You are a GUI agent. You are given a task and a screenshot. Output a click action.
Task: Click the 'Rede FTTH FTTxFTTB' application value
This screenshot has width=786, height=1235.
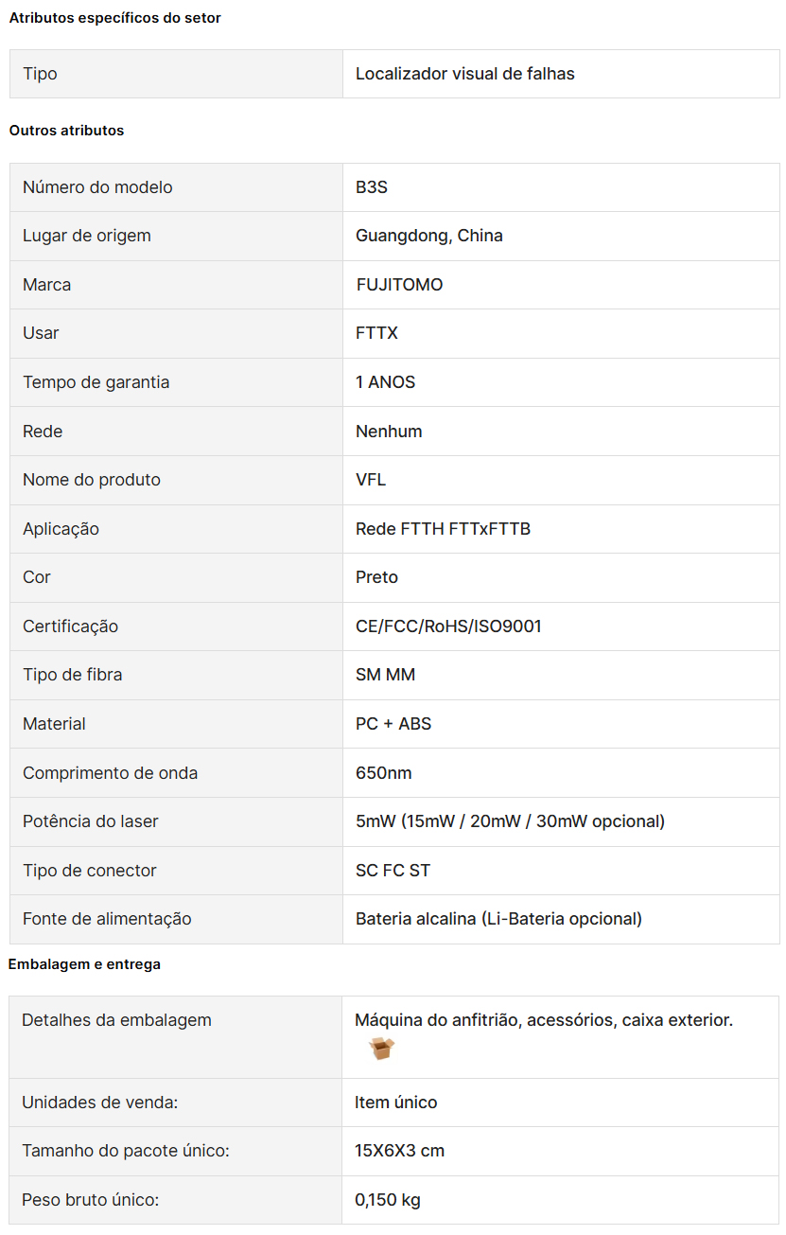(444, 529)
